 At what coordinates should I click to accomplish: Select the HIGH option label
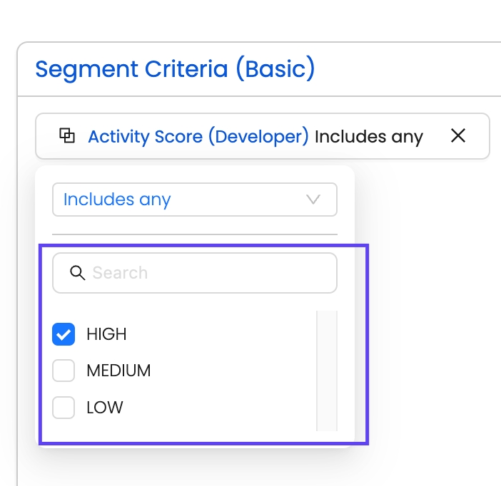(x=106, y=334)
